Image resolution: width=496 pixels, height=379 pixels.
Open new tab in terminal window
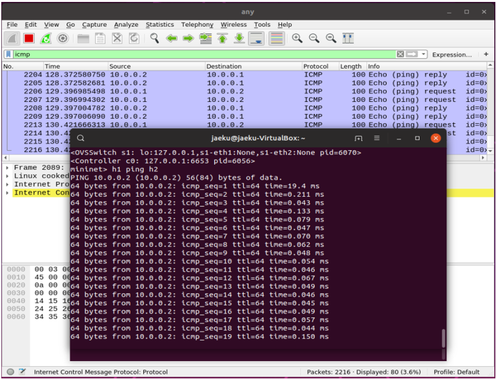[x=359, y=138]
